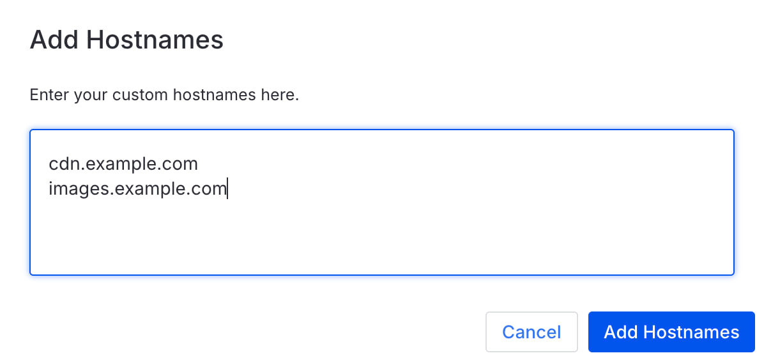Click the word 'here' in the description
764x360 pixels.
click(280, 96)
